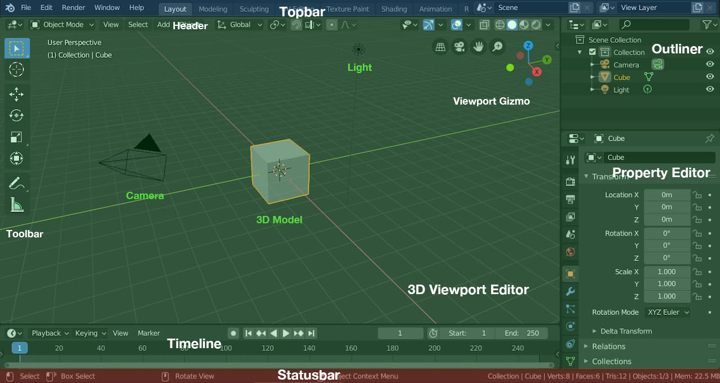The height and width of the screenshot is (383, 720).
Task: Select the Rotate tool in the toolbar
Action: [16, 115]
